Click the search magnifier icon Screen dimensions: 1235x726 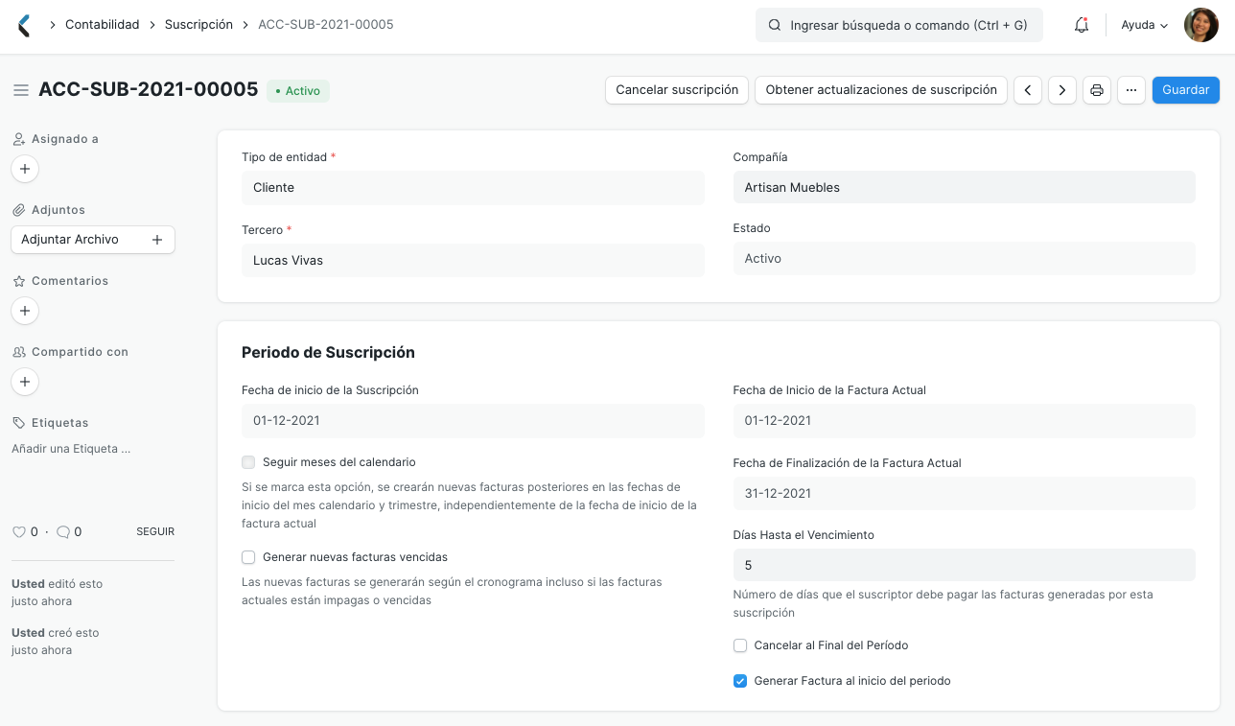click(x=774, y=26)
